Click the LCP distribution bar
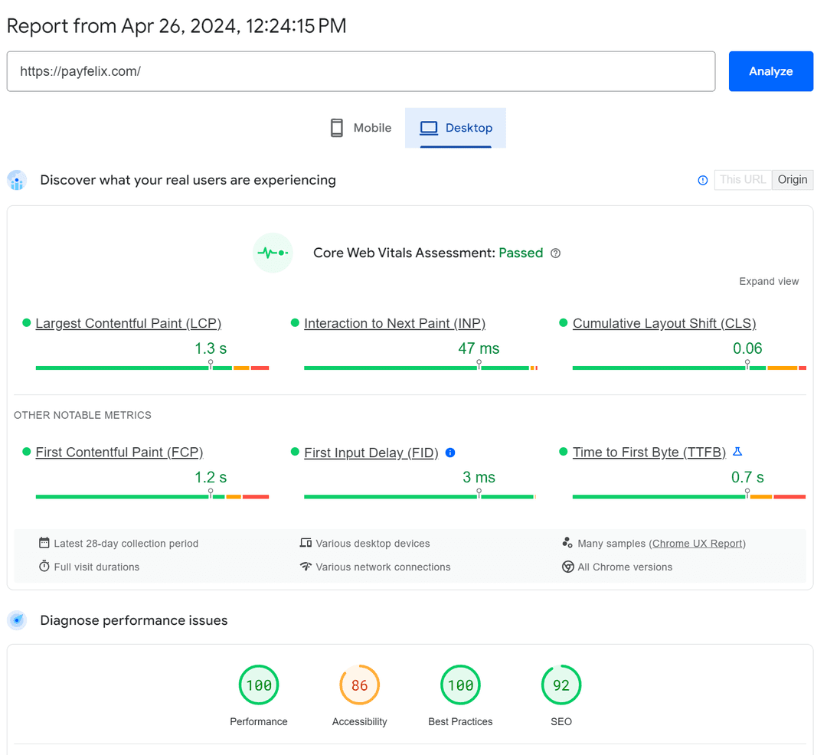The height and width of the screenshot is (755, 827). 152,368
